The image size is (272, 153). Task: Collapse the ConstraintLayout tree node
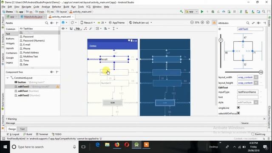8,78
